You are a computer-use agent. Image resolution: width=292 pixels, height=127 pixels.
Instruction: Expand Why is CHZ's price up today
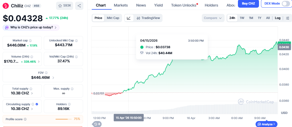(x=31, y=27)
